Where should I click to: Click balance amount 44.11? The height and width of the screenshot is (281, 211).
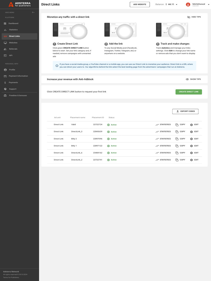pos(171,4)
